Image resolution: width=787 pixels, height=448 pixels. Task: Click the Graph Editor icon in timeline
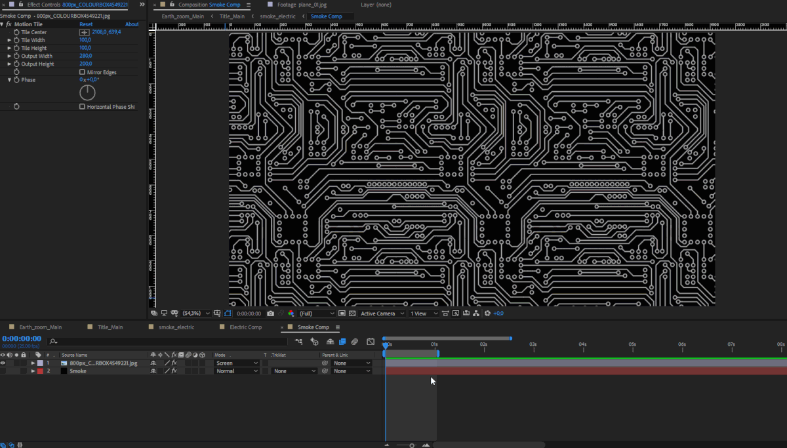point(371,341)
